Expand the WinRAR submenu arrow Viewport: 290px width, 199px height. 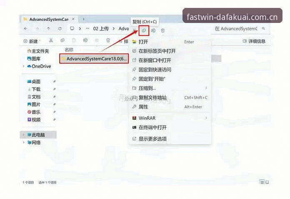tap(206, 118)
